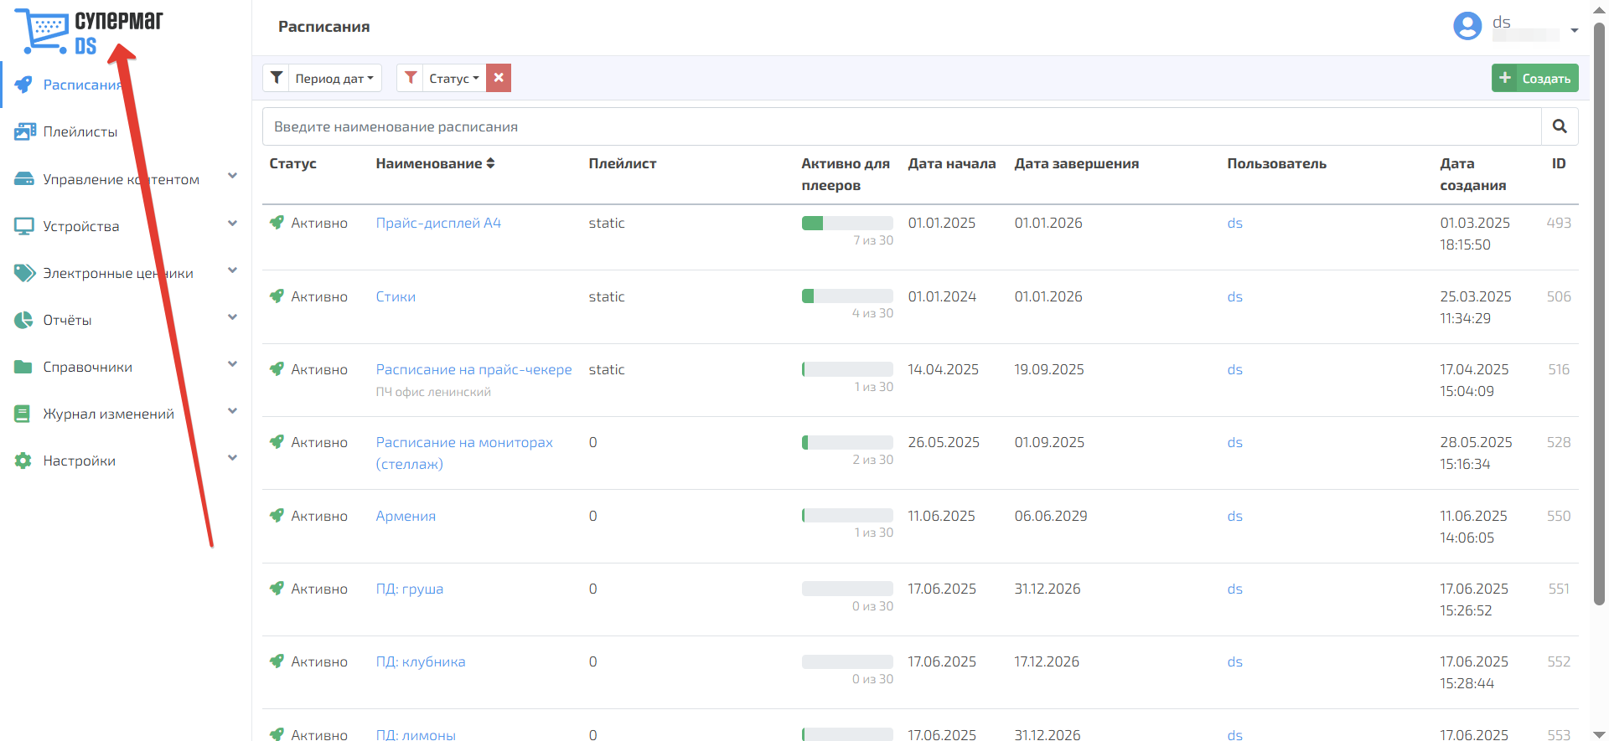The image size is (1609, 741).
Task: Expand Журнал изменений submenu chevron
Action: point(233,410)
